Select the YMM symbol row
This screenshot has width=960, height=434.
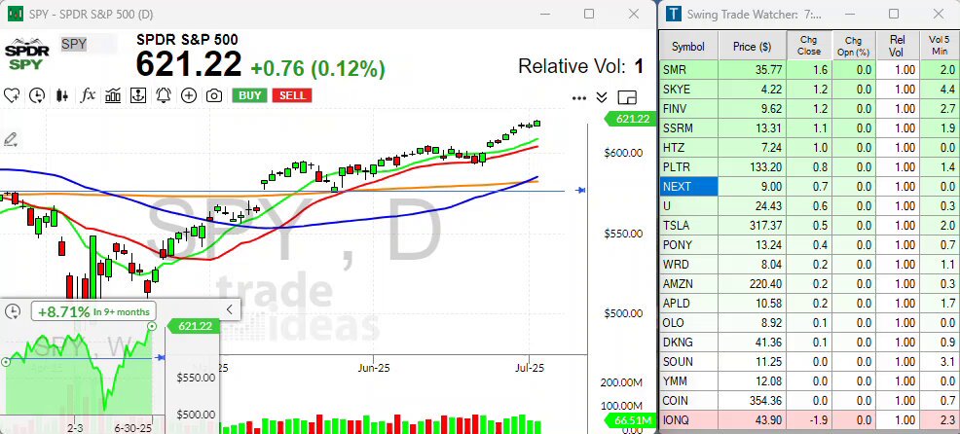click(688, 381)
